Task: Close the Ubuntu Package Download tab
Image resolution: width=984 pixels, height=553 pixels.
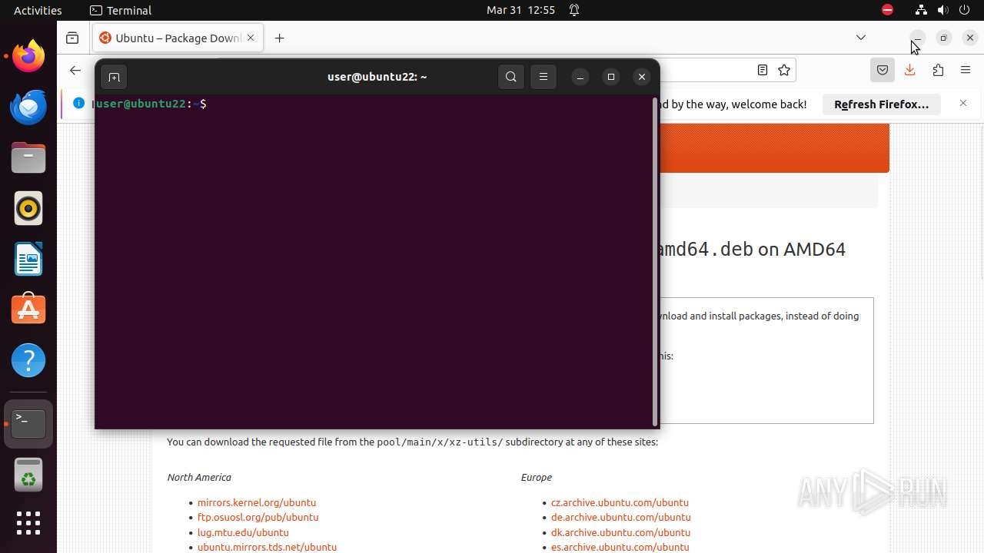Action: (x=251, y=38)
